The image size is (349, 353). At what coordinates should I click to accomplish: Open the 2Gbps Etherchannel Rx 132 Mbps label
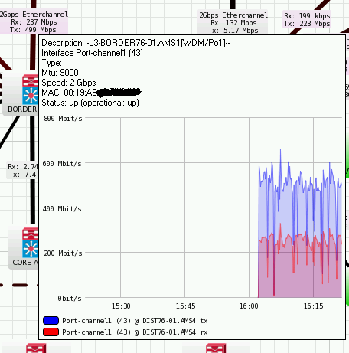(233, 23)
